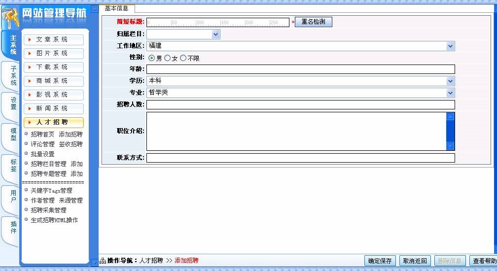Click 添加 next to 招聘专题管理
This screenshot has height=271, width=497.
click(77, 174)
